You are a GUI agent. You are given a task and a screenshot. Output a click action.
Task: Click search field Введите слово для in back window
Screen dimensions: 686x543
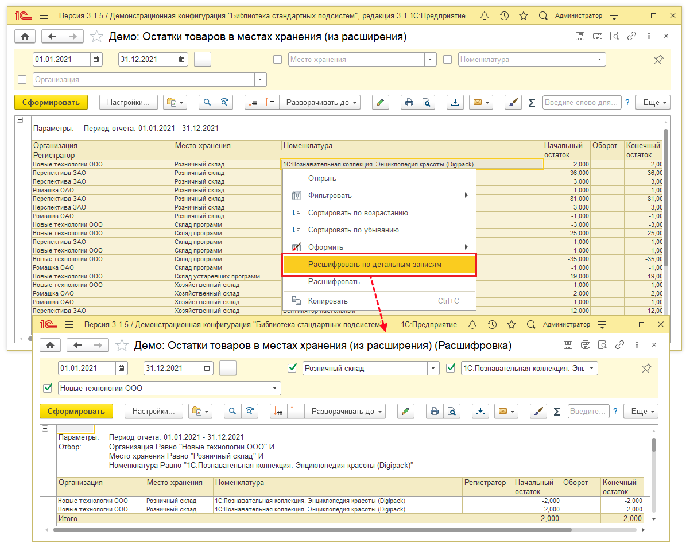[x=582, y=102]
